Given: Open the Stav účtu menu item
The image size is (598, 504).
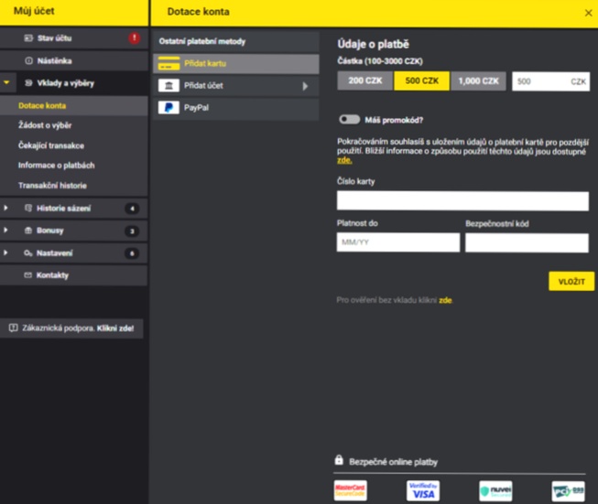Looking at the screenshot, I should (x=74, y=38).
